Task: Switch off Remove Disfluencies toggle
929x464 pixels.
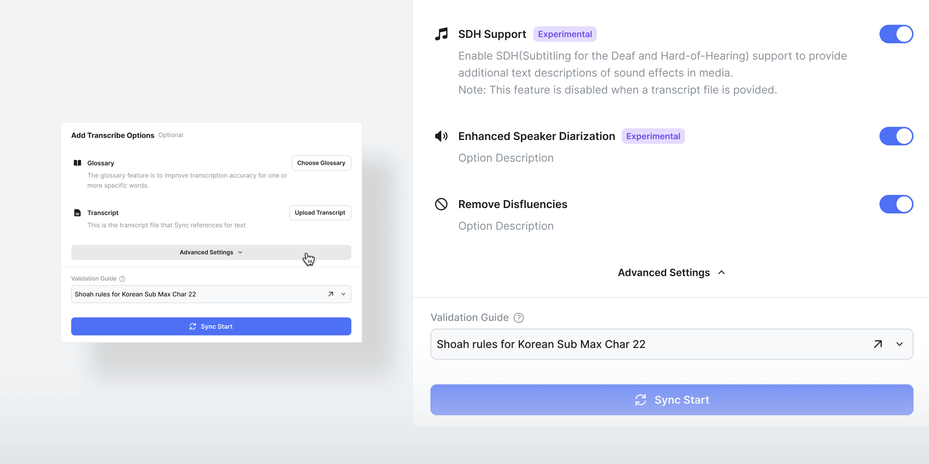Action: [896, 204]
